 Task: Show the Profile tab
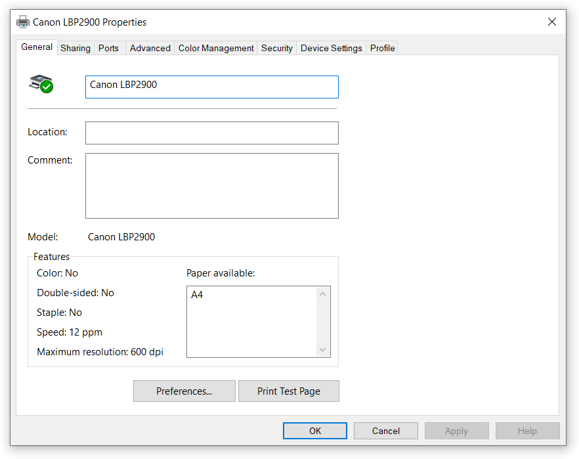(382, 48)
